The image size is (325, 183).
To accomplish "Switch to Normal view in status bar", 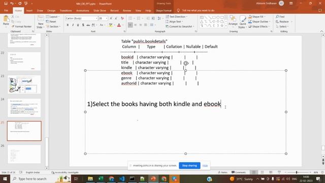I will coord(254,172).
